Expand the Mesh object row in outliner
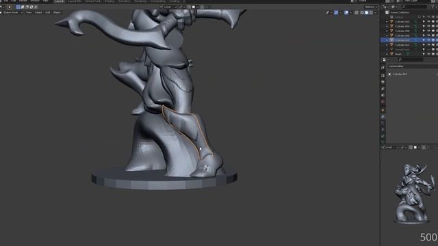Screen dimensions: 438x246 pos(387,54)
